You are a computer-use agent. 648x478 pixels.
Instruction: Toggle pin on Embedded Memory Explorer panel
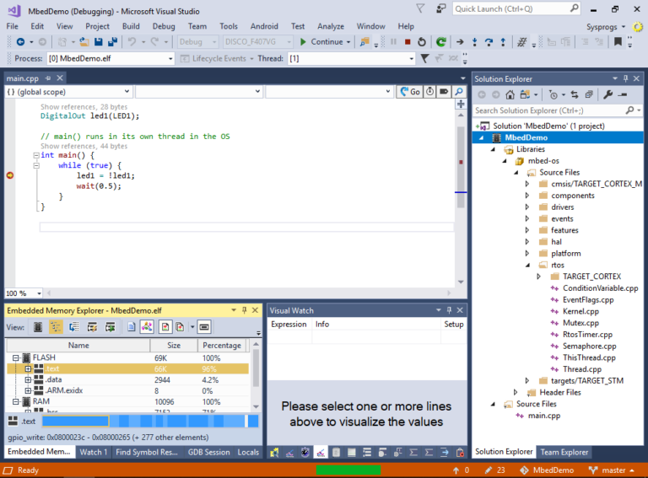click(244, 310)
